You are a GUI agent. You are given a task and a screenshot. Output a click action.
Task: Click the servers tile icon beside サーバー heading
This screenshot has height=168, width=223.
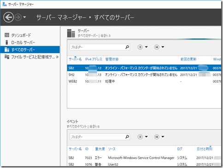[x=71, y=33]
